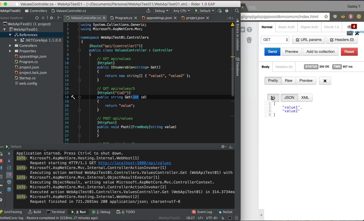Select the Pretty response view
The width and height of the screenshot is (364, 221).
(x=273, y=81)
